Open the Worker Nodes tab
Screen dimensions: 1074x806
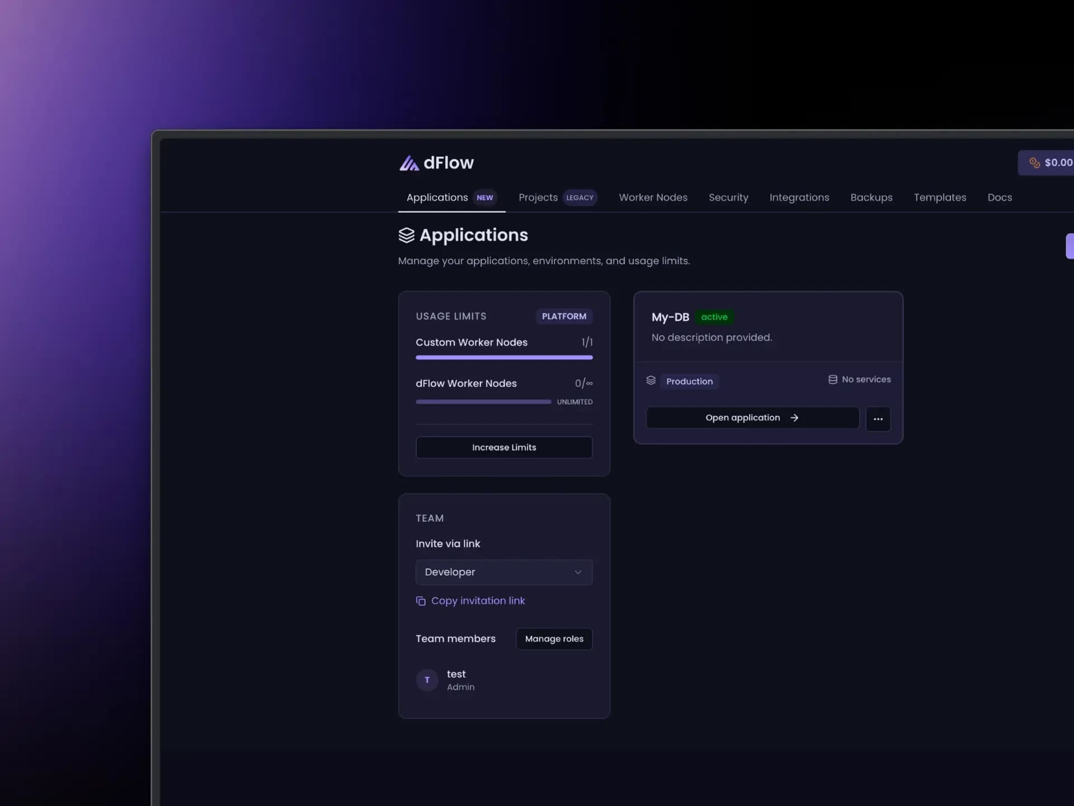pos(653,198)
